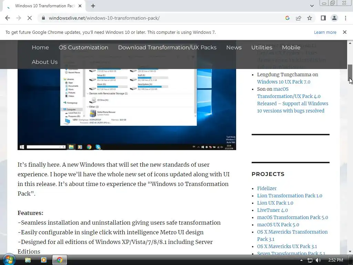The height and width of the screenshot is (265, 353).
Task: Click the scrollbar up arrow
Action: point(350,43)
